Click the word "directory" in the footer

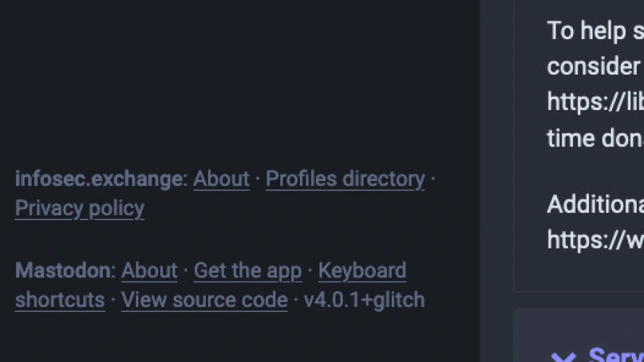coord(383,179)
